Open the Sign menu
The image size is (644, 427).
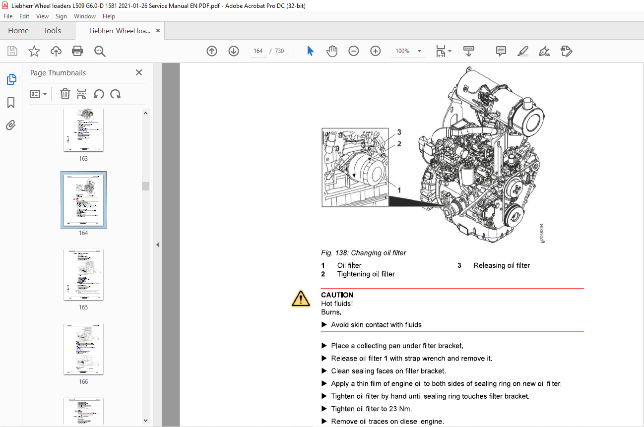click(x=61, y=16)
